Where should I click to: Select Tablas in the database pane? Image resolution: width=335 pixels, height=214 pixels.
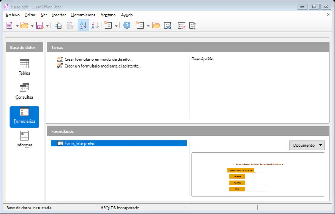pyautogui.click(x=24, y=67)
